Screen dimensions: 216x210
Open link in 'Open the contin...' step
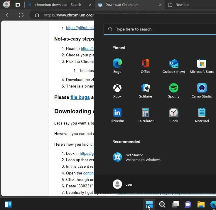click(x=88, y=173)
